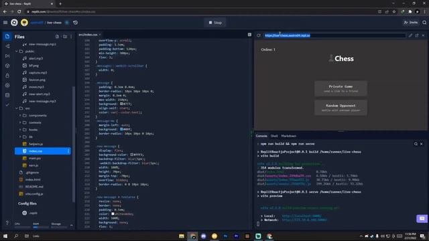This screenshot has height=241, width=429.
Task: Open the Unit tests checkmark sidebar icon
Action: (7, 105)
